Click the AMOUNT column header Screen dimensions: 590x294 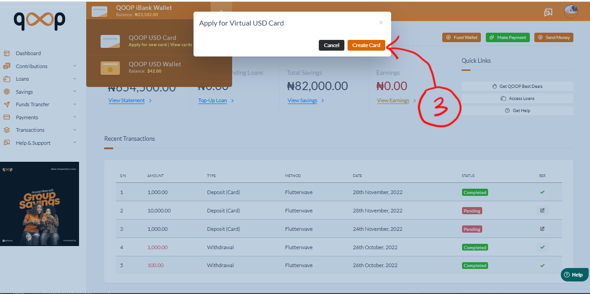point(155,176)
